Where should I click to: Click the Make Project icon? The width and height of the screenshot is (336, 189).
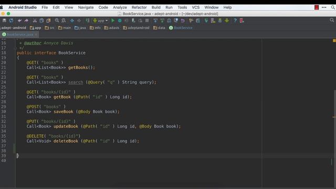(88, 20)
